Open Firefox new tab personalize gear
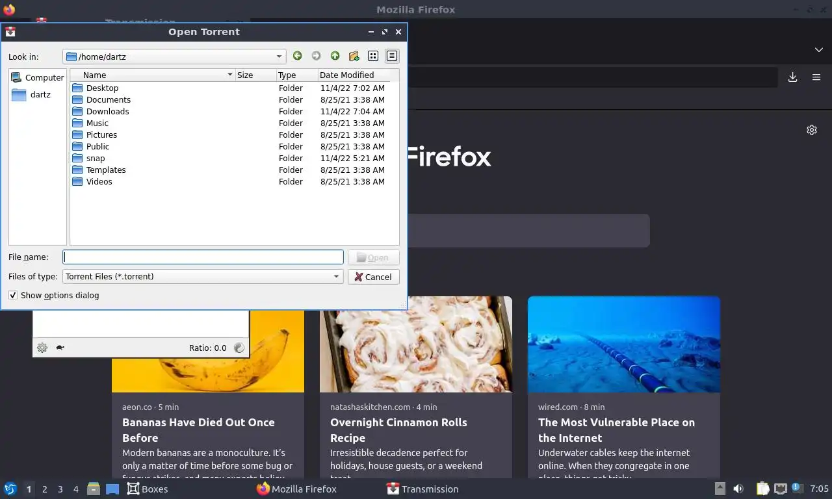The image size is (832, 499). (x=812, y=130)
